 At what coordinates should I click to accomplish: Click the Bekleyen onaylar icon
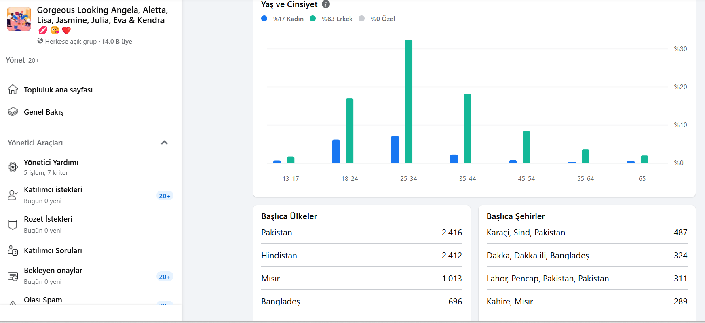[x=13, y=276]
